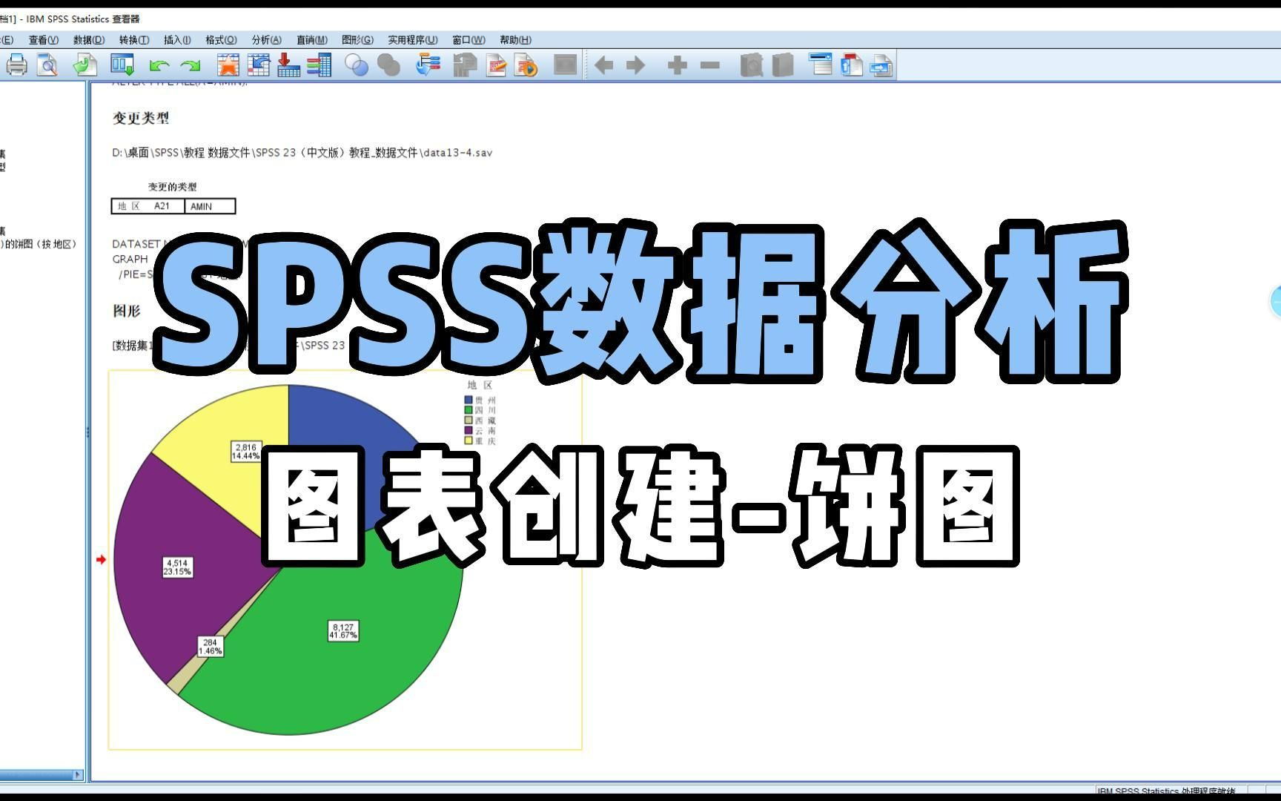Viewport: 1281px width, 801px height.
Task: Click the light blue overlapping circles icon
Action: point(357,65)
